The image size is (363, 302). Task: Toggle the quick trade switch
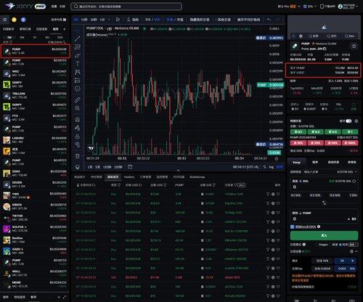click(x=348, y=121)
